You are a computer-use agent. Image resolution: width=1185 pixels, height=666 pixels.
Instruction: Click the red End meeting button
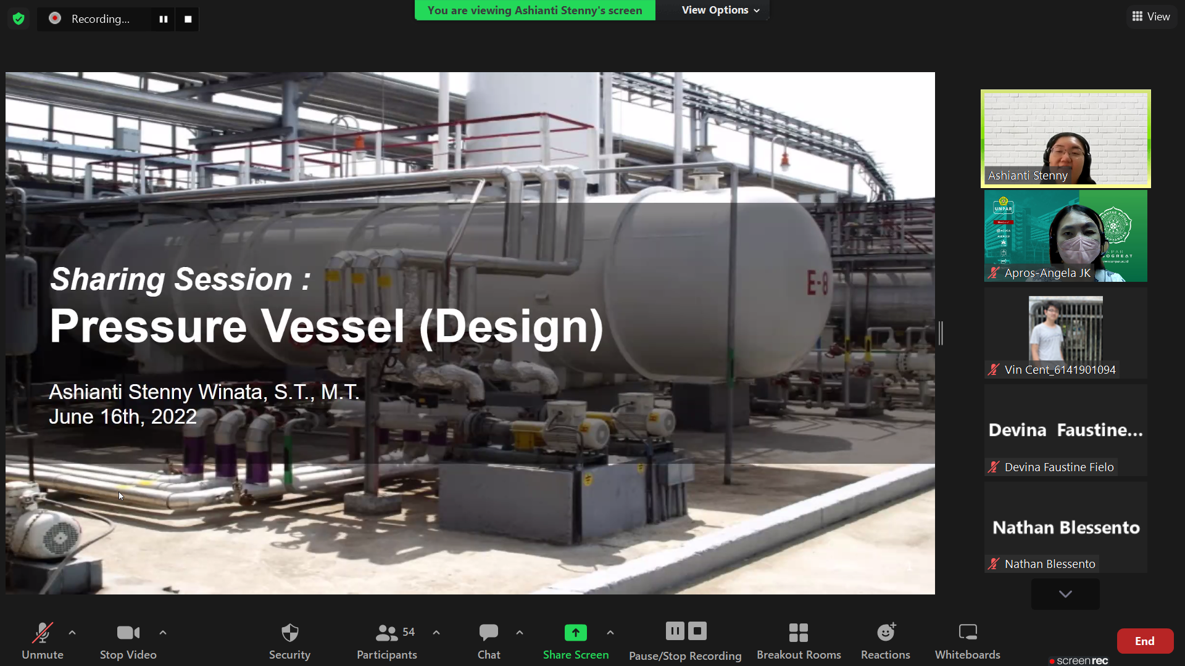[x=1145, y=641]
